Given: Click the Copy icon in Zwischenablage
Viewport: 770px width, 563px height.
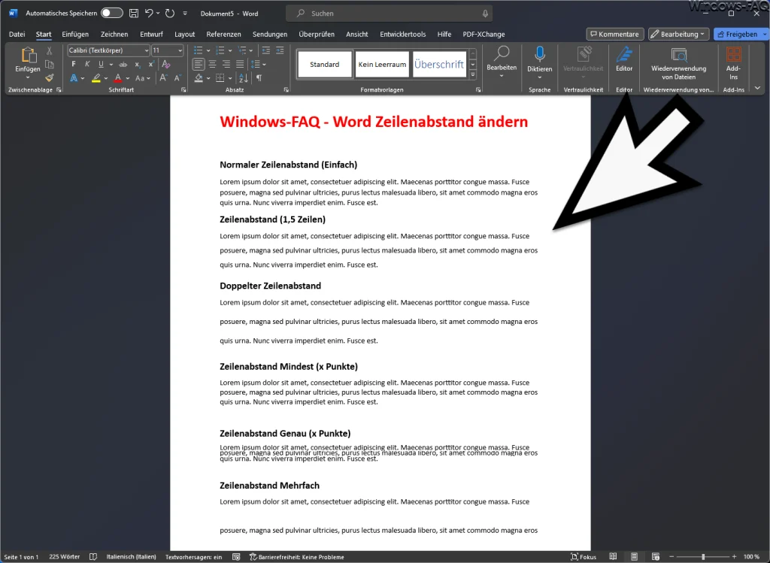Looking at the screenshot, I should tap(49, 65).
